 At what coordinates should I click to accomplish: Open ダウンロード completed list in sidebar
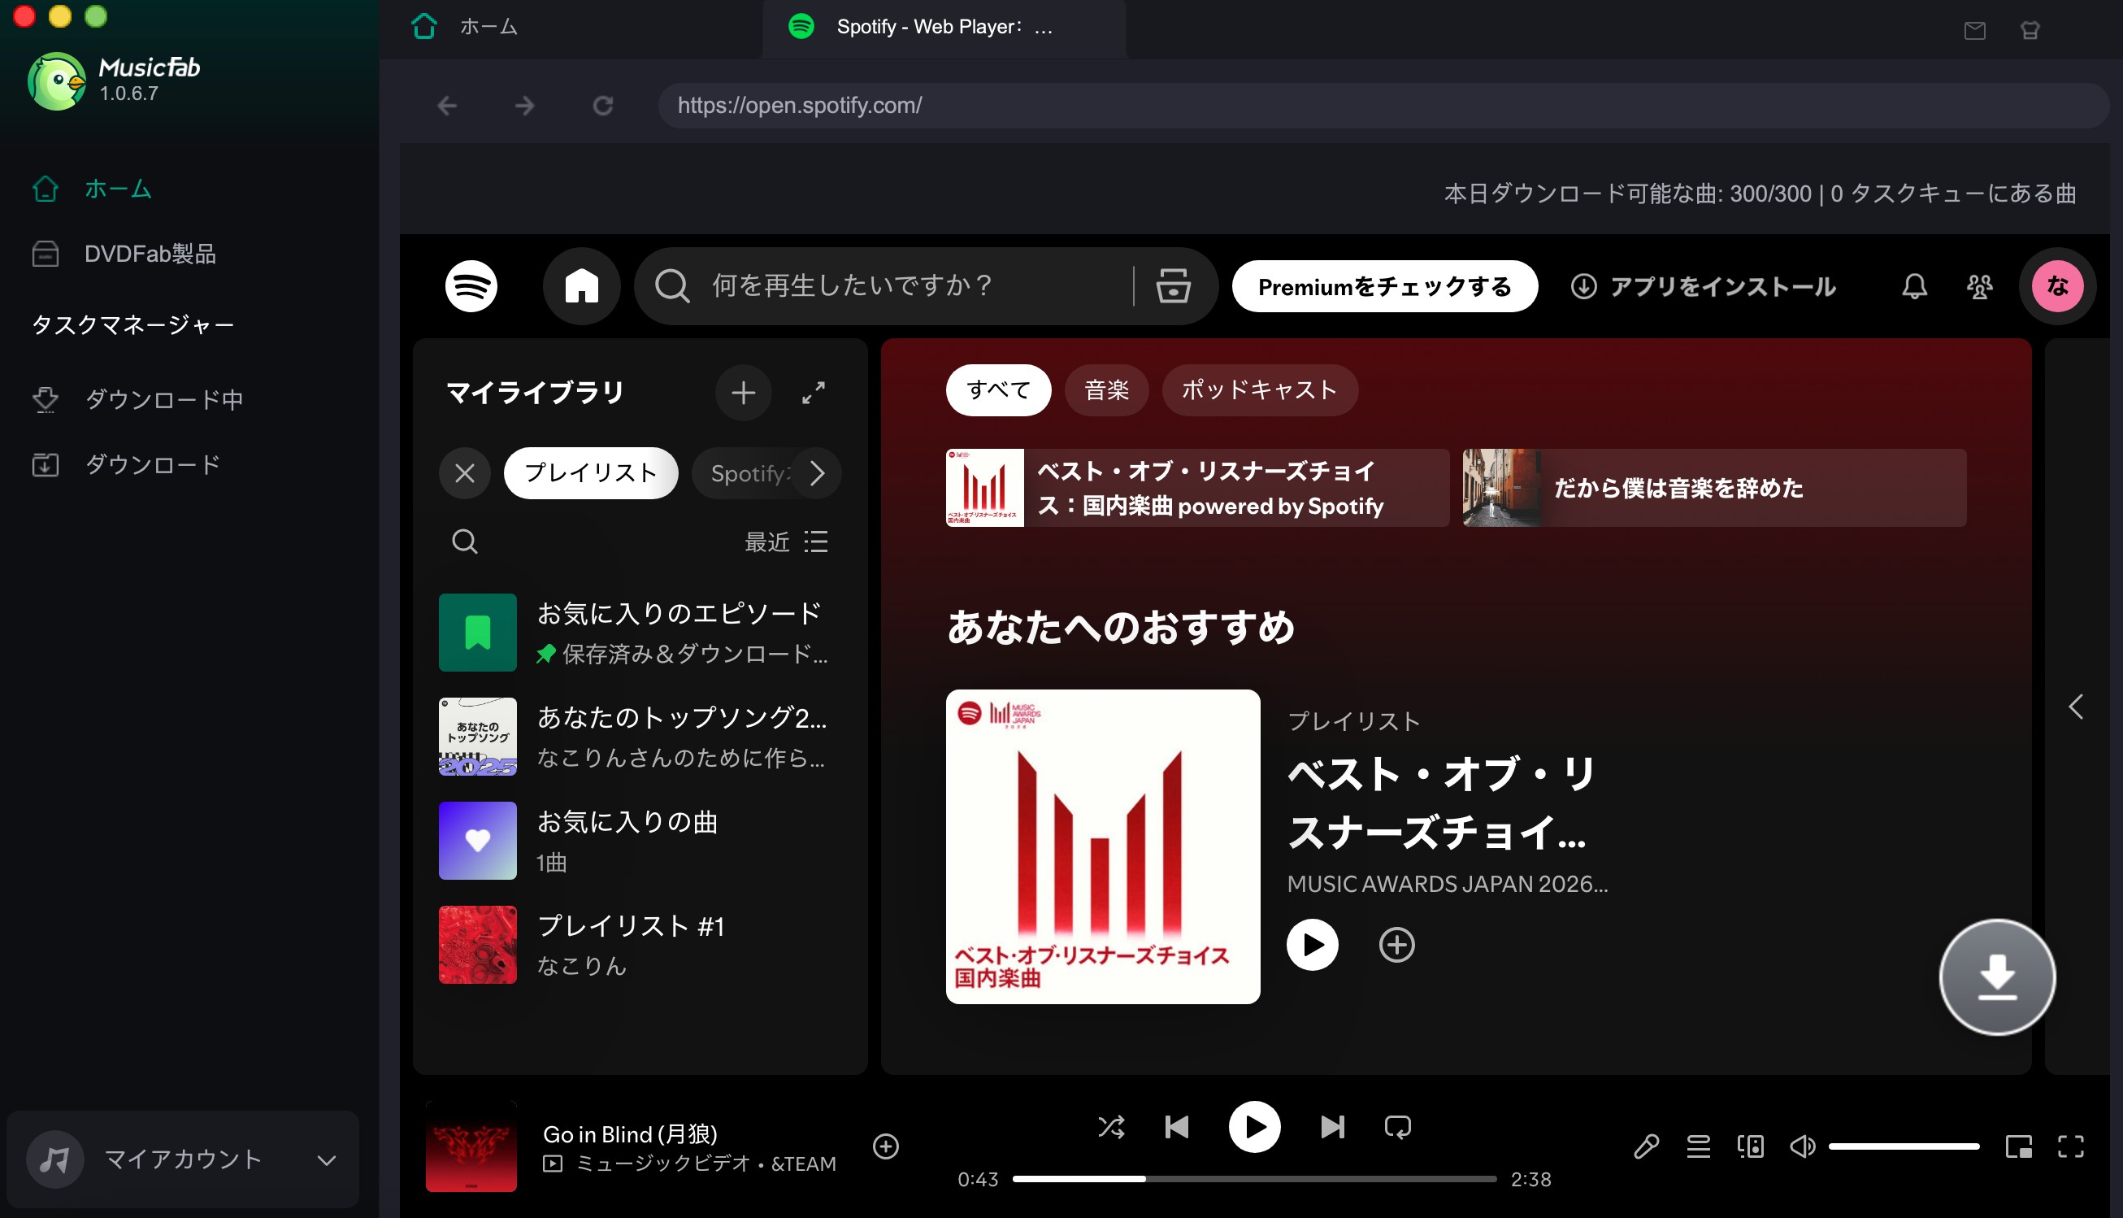tap(126, 464)
